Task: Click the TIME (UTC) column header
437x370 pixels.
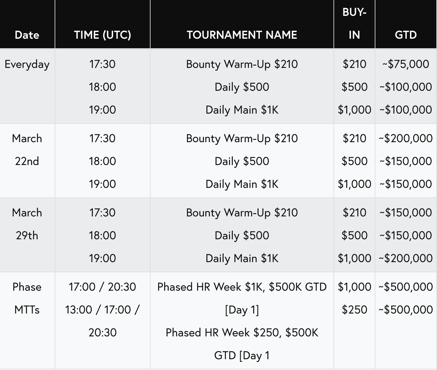Action: tap(102, 35)
